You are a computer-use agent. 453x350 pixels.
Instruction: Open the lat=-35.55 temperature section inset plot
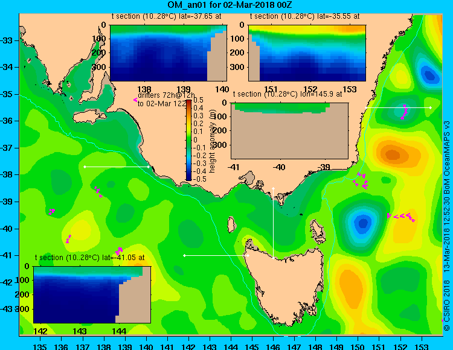pyautogui.click(x=307, y=53)
